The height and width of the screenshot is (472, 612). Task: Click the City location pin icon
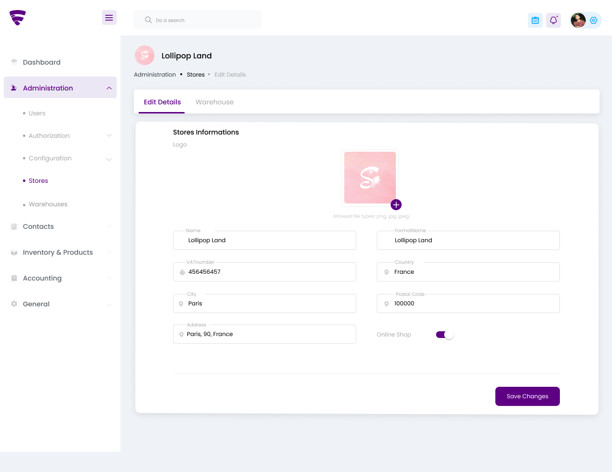tap(181, 303)
